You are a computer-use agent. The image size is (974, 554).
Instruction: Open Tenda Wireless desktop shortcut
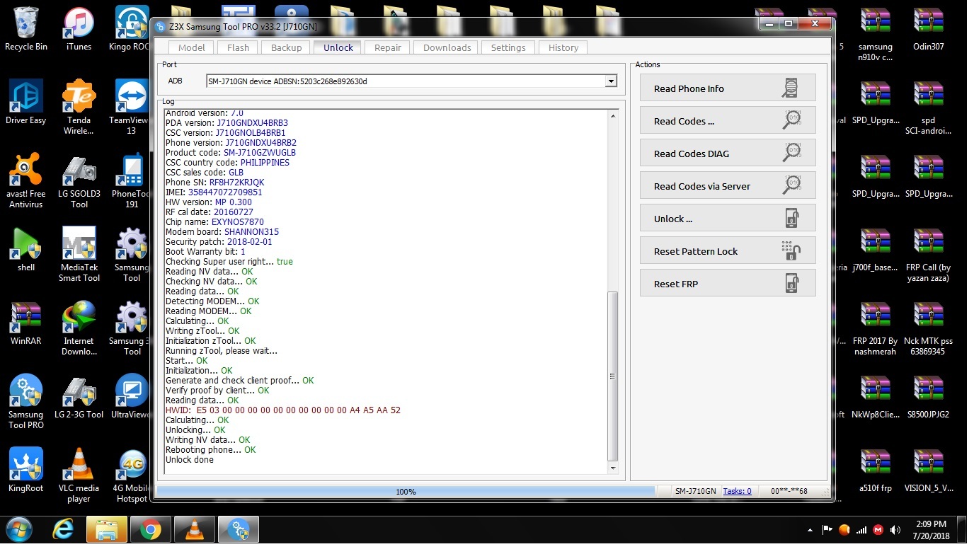(x=79, y=108)
